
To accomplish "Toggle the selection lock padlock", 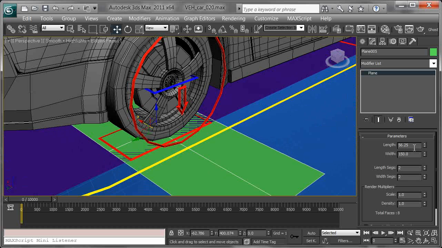I will [x=171, y=233].
